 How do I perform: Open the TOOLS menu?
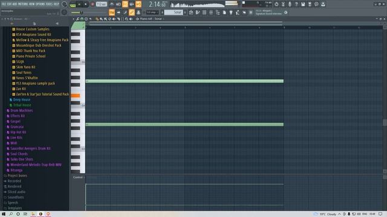(50, 4)
